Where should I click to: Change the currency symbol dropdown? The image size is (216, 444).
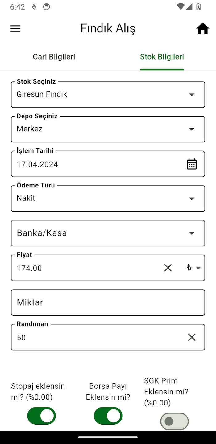[193, 268]
